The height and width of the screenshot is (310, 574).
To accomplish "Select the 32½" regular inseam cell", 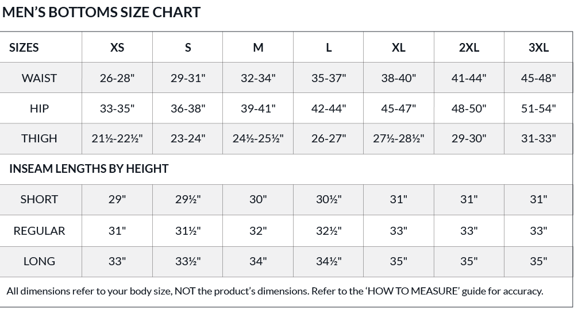I will pos(329,231).
